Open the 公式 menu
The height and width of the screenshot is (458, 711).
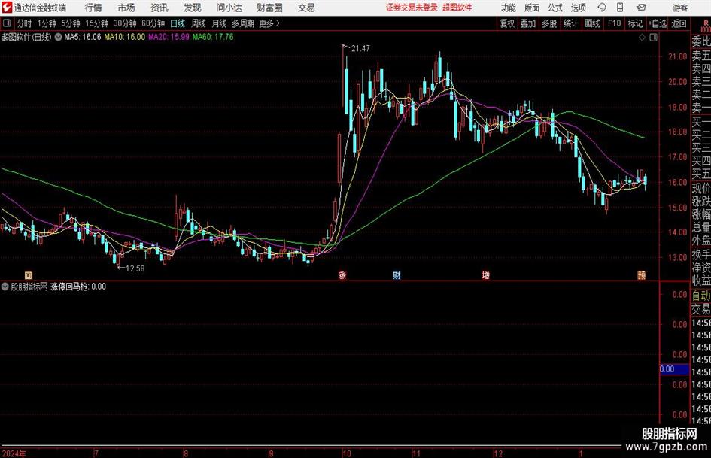(x=555, y=8)
